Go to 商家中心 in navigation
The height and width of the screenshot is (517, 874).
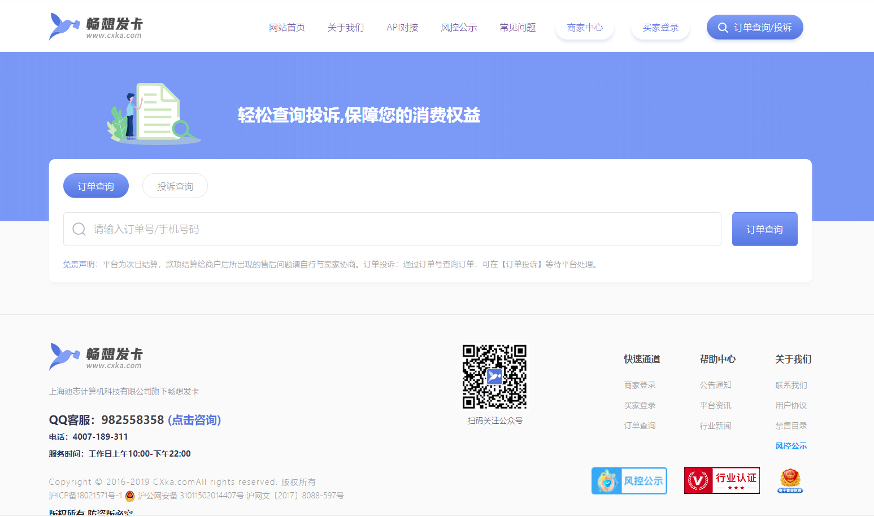tap(585, 28)
